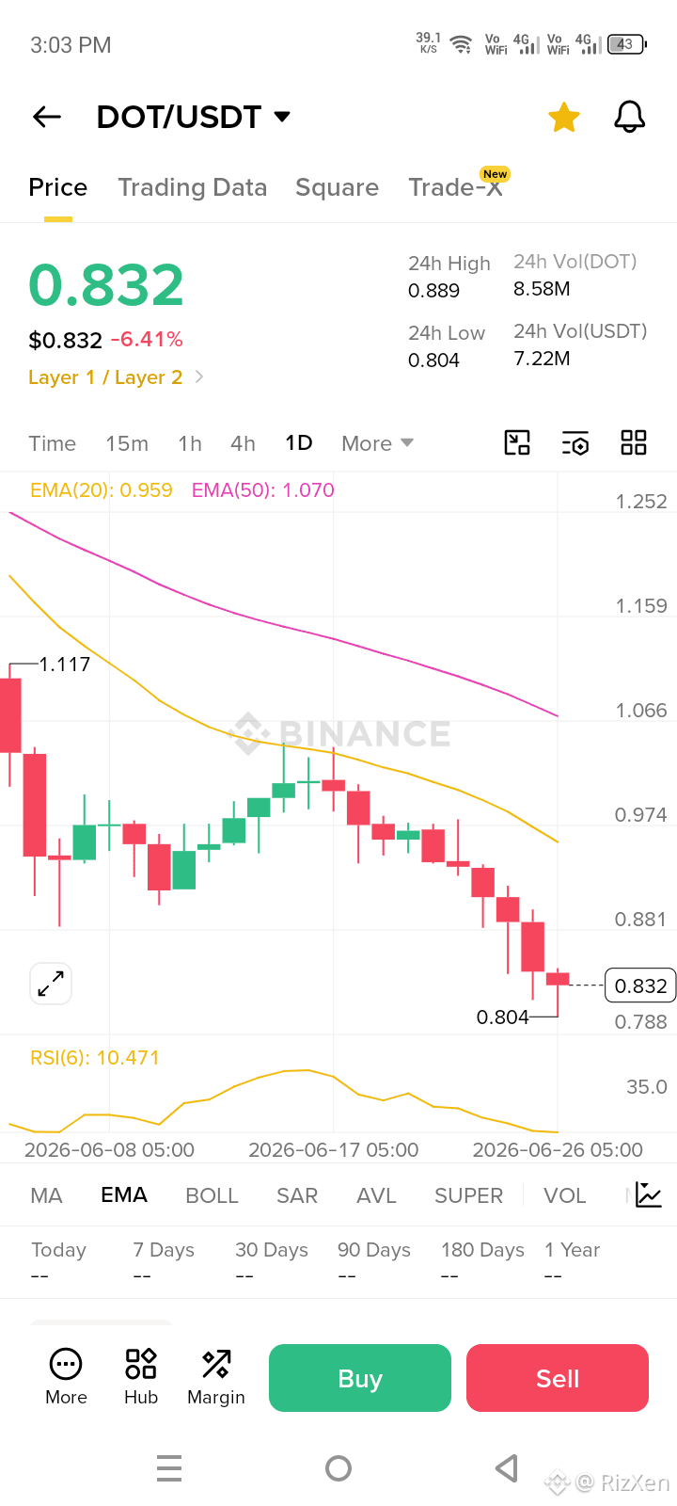This screenshot has width=677, height=1506.
Task: Tap the 24h Low value 0.804
Action: point(433,360)
